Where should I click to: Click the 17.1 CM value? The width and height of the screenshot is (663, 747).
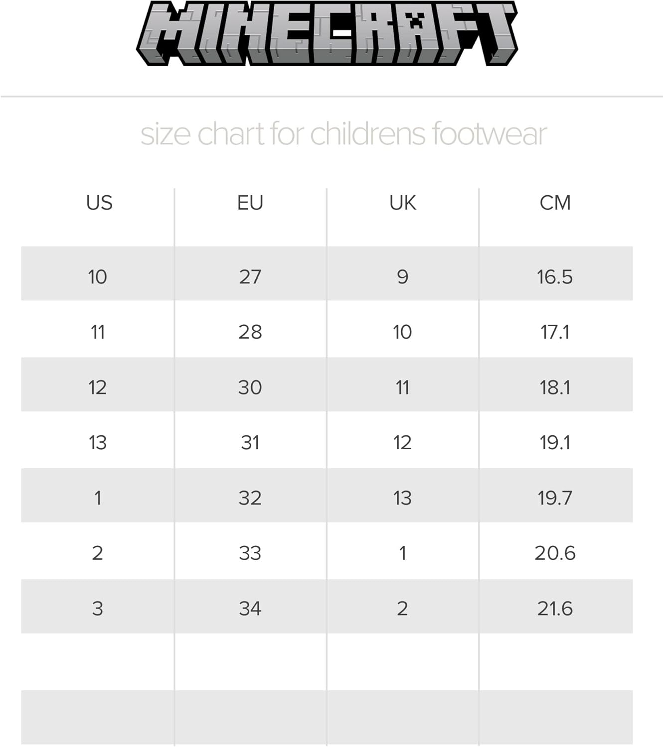tap(555, 332)
